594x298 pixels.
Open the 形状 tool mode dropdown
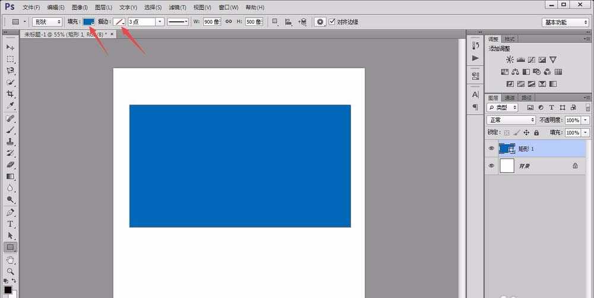(x=48, y=22)
